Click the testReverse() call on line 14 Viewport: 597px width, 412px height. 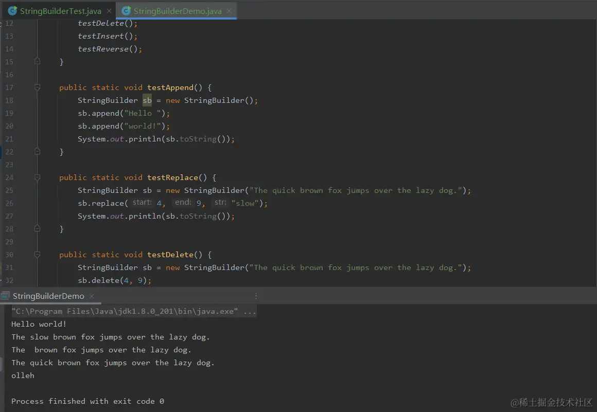(110, 49)
